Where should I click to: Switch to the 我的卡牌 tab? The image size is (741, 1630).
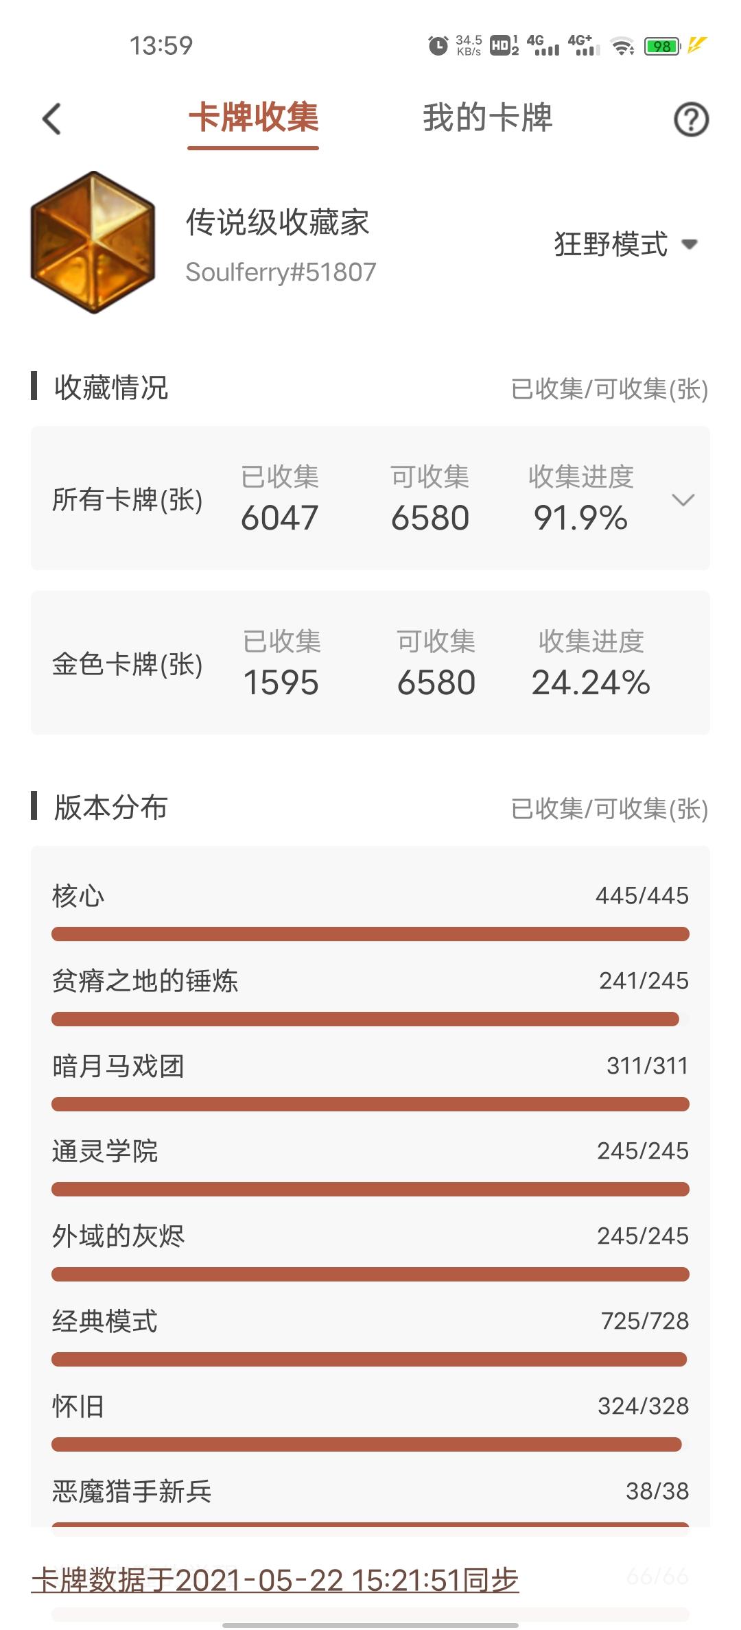click(x=487, y=117)
